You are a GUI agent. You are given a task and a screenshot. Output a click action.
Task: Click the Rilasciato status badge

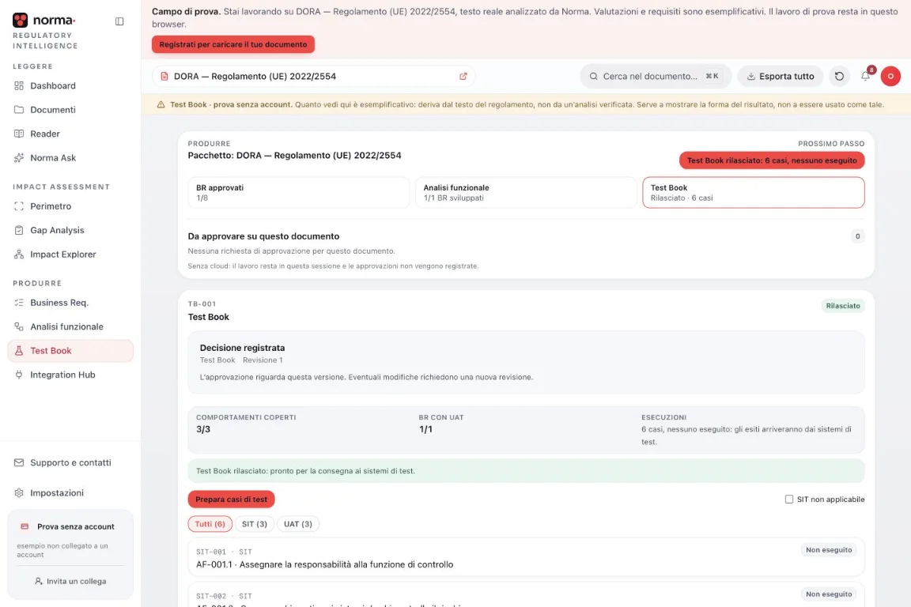842,306
